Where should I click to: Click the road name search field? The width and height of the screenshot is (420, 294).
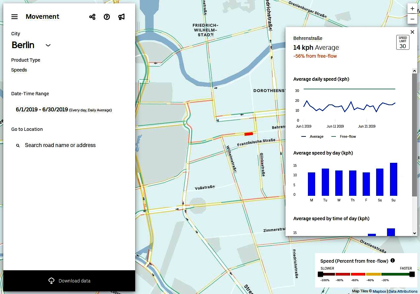pyautogui.click(x=60, y=145)
